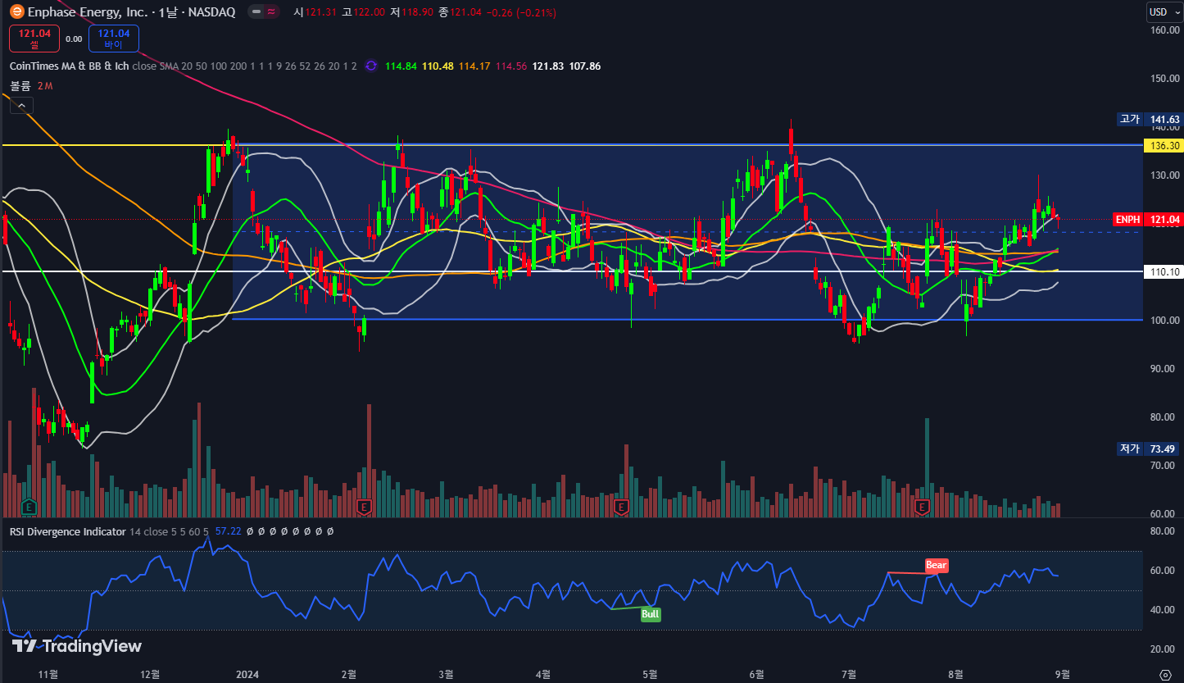Open the CoinTimes MA & BB & Ich indicator
The image size is (1184, 683).
tap(69, 66)
